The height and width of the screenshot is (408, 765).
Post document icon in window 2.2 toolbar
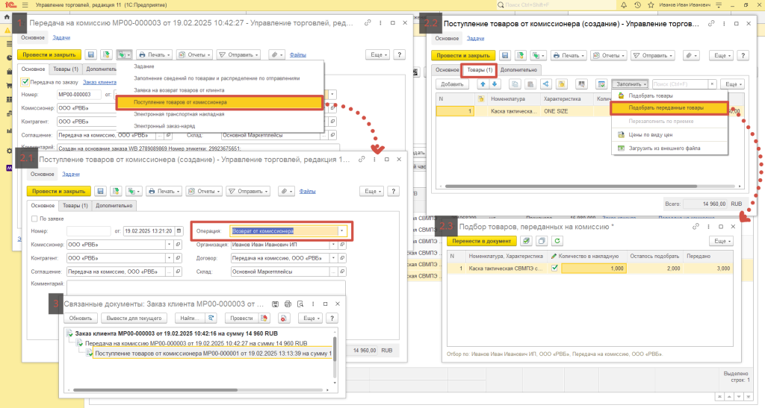pyautogui.click(x=521, y=55)
